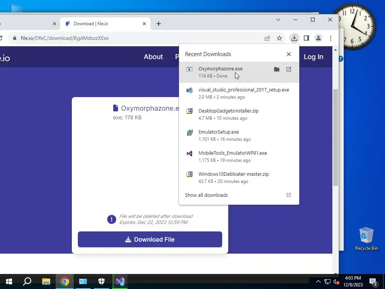Open a new browser tab
The image size is (385, 289).
(x=159, y=24)
